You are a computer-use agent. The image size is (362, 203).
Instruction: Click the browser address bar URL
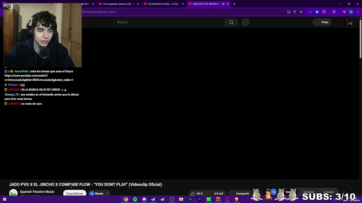point(100,12)
